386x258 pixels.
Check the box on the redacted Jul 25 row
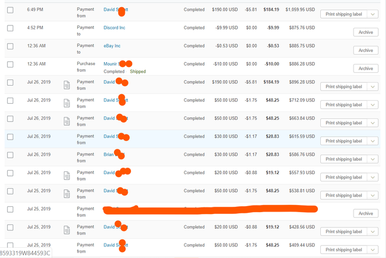click(10, 209)
